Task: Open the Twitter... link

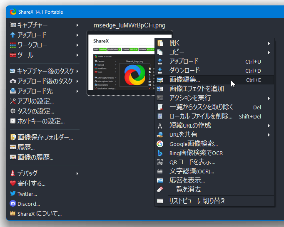Action: [45, 194]
